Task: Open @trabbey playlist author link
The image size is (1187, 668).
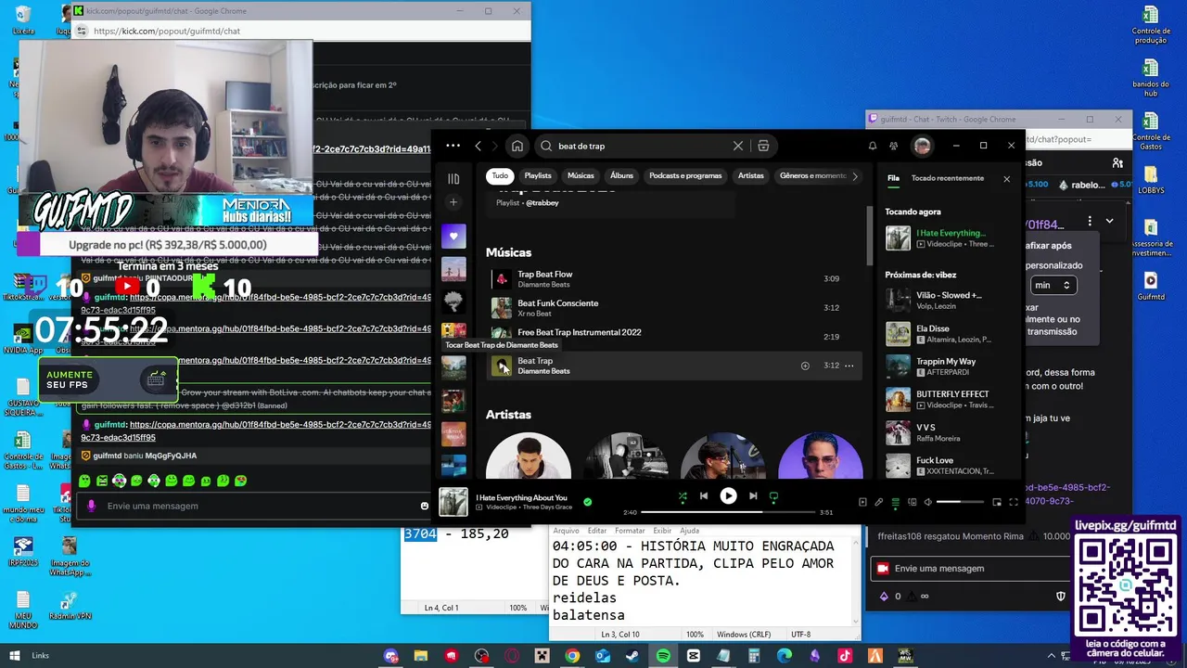Action: pyautogui.click(x=542, y=202)
